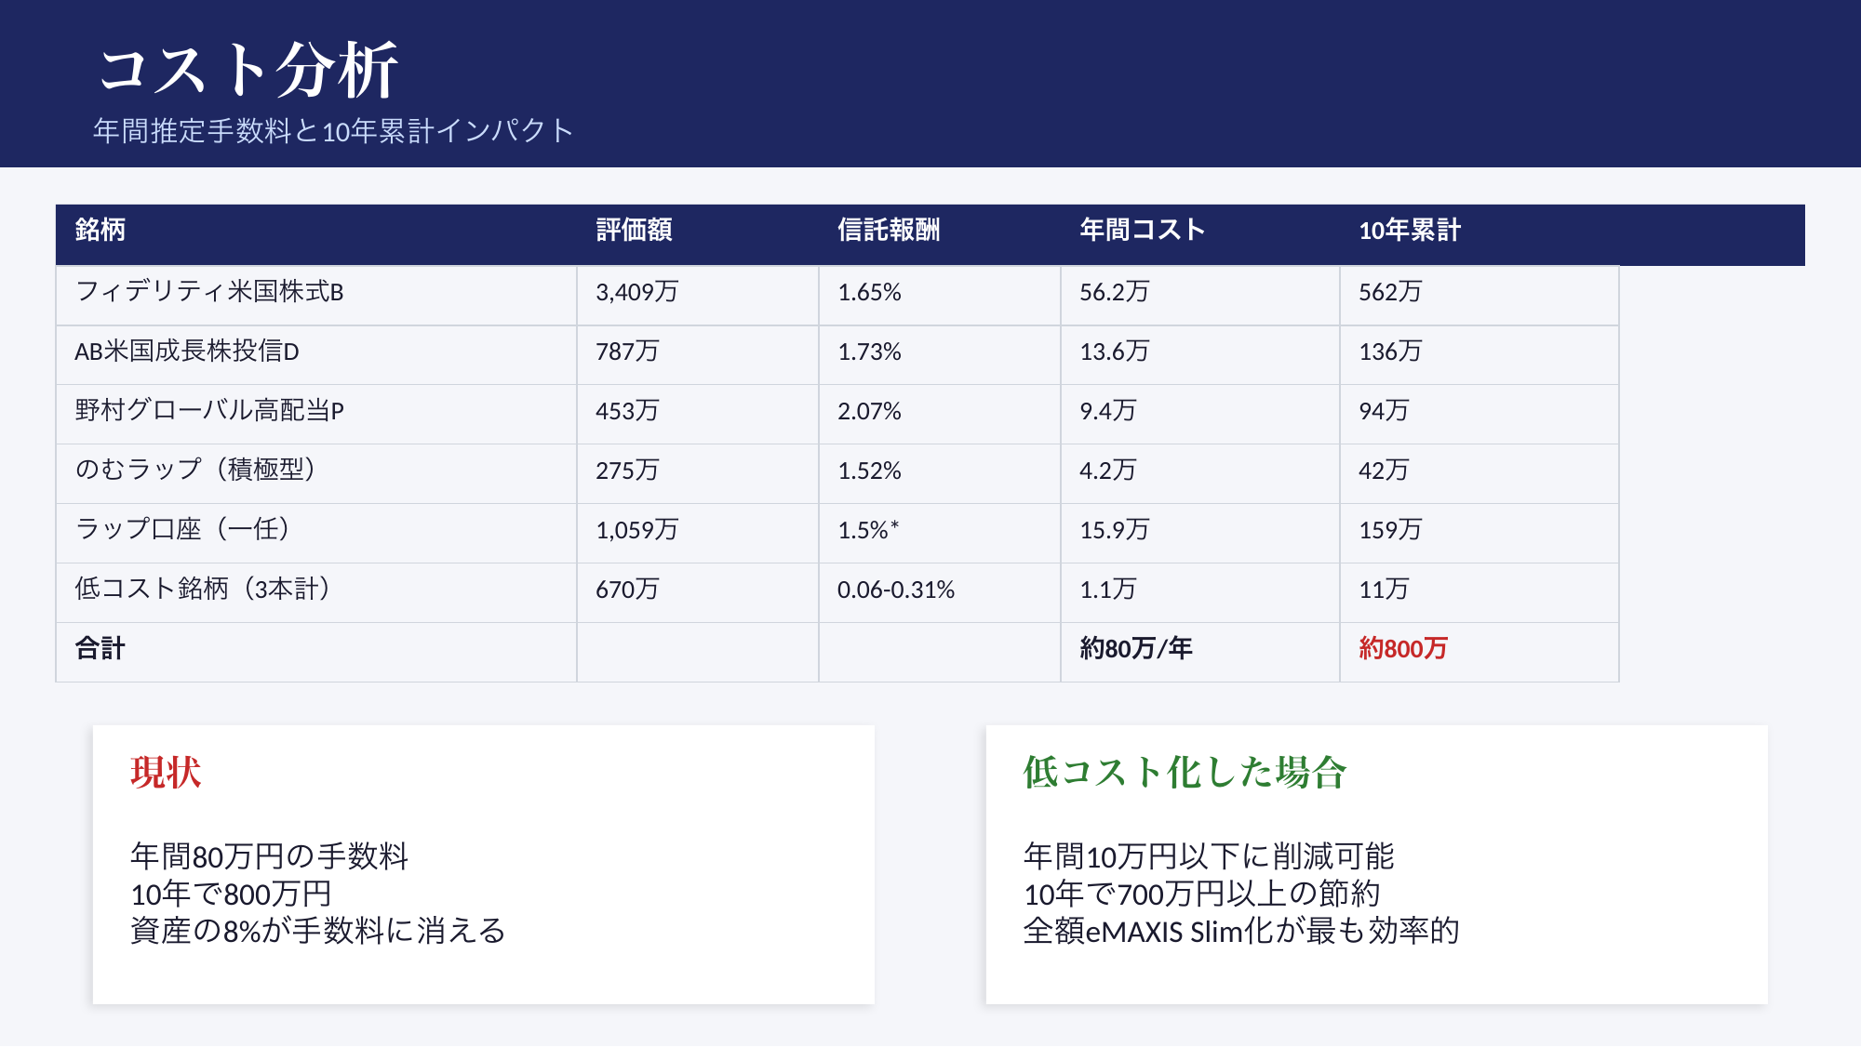Select the 2.07% trust fee cell
The width and height of the screenshot is (1861, 1047).
coord(869,411)
